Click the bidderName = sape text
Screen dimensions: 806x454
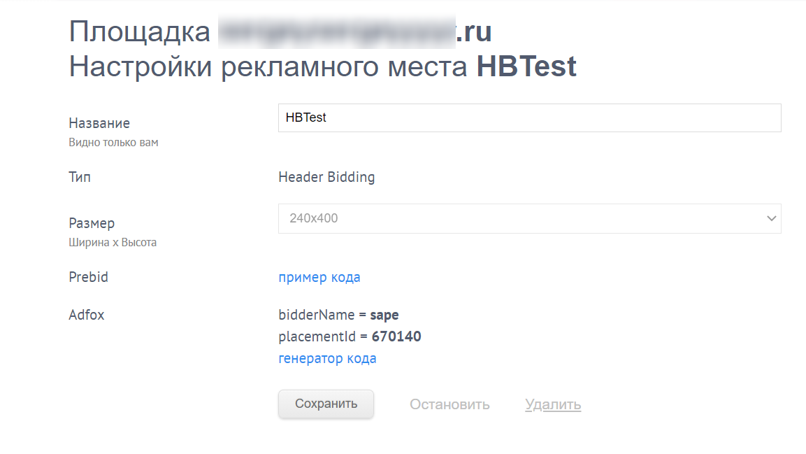[339, 315]
